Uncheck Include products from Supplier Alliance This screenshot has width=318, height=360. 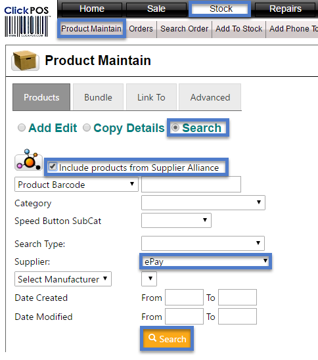pos(53,167)
